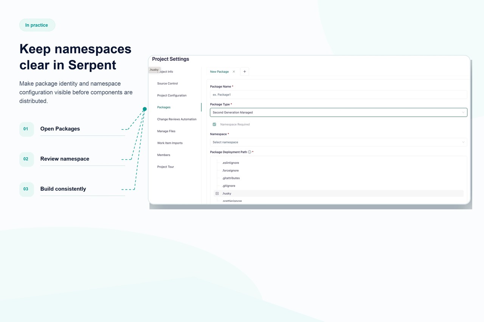The image size is (484, 322).
Task: Select the .husky row
Action: pyautogui.click(x=338, y=194)
